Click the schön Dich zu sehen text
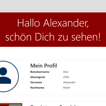This screenshot has width=106, height=106. pos(53,37)
